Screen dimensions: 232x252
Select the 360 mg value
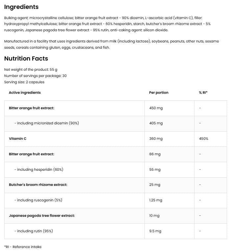tap(156, 139)
